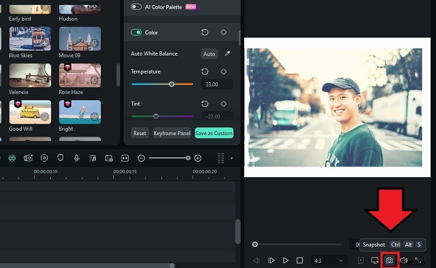Reset the Tint value with undo arrow
The image size is (436, 268).
(205, 103)
